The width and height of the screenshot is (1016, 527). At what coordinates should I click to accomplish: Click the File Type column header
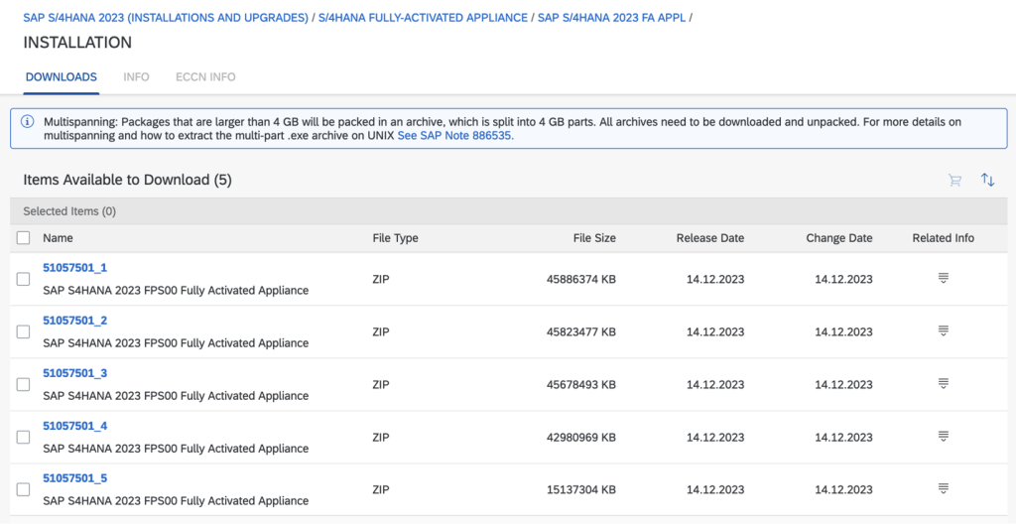tap(395, 238)
